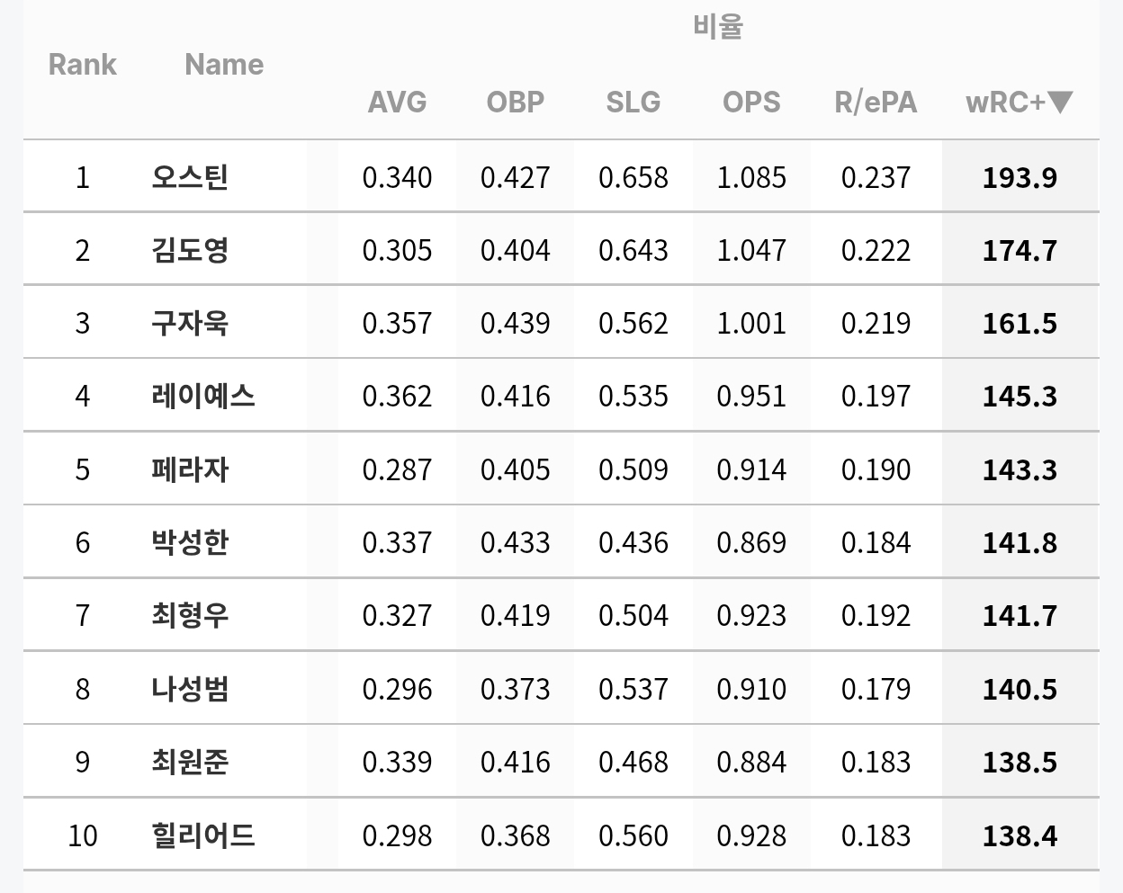Click the Name column header
The image size is (1123, 893).
[x=224, y=65]
